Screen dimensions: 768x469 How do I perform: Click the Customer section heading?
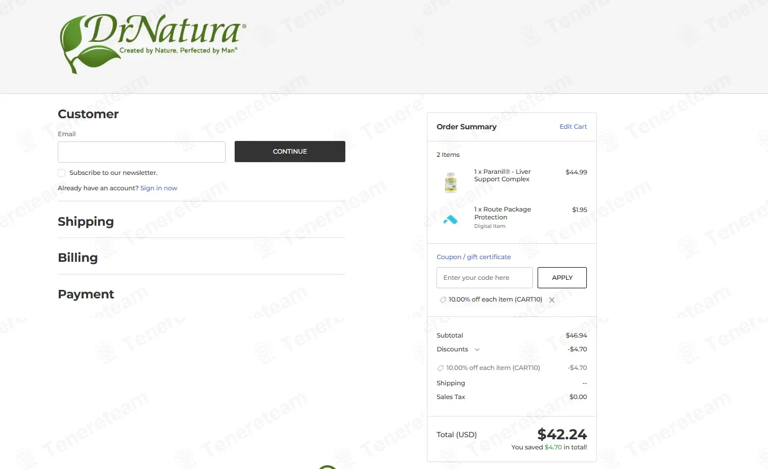[88, 114]
